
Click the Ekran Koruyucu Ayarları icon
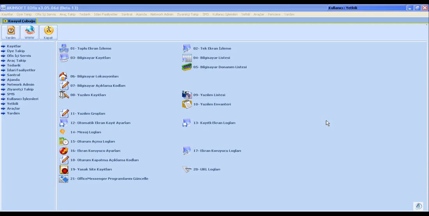pos(64,150)
